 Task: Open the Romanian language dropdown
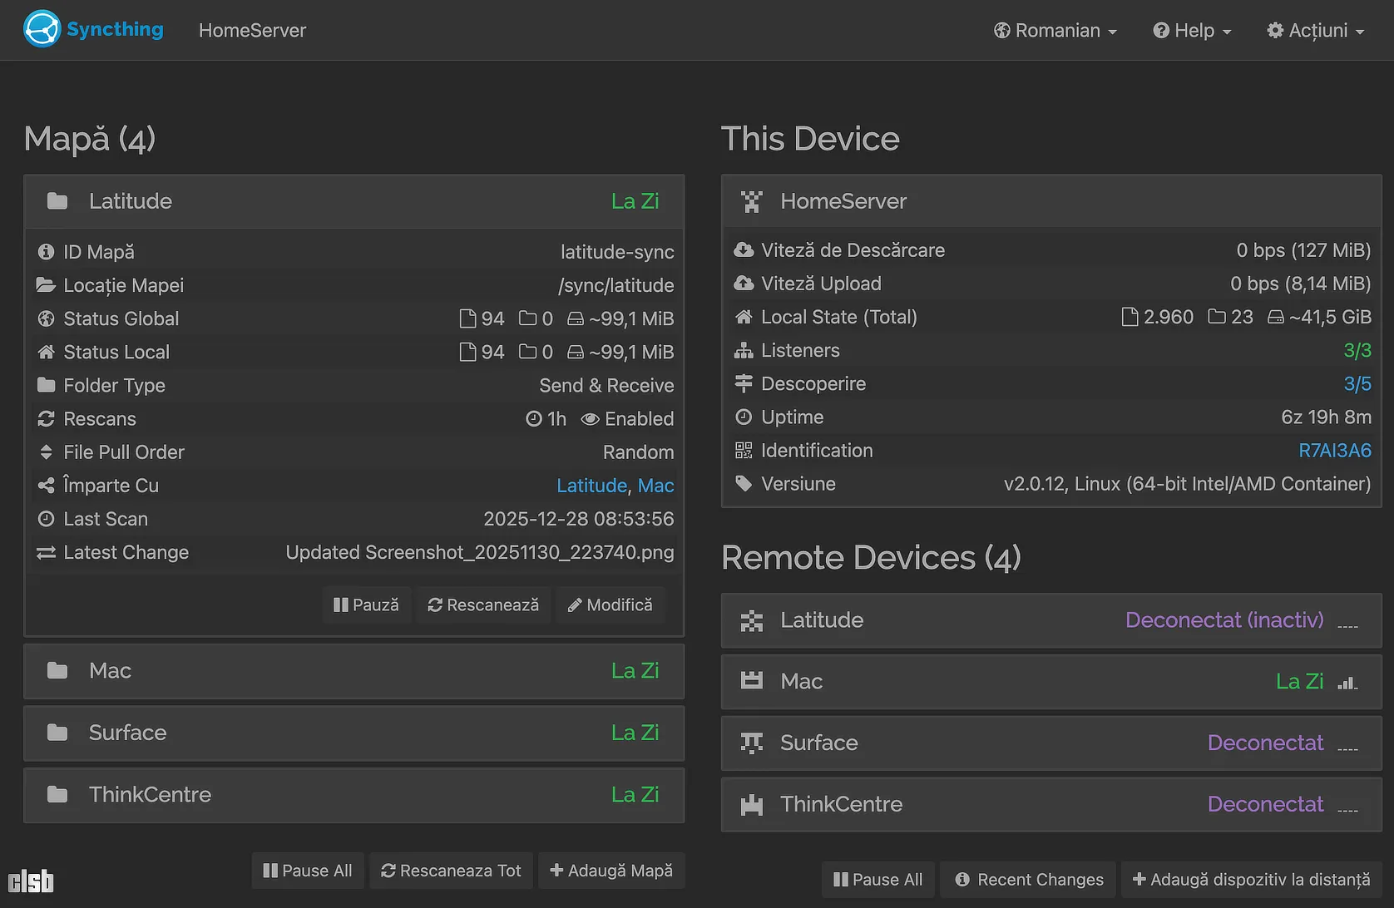(x=1055, y=31)
